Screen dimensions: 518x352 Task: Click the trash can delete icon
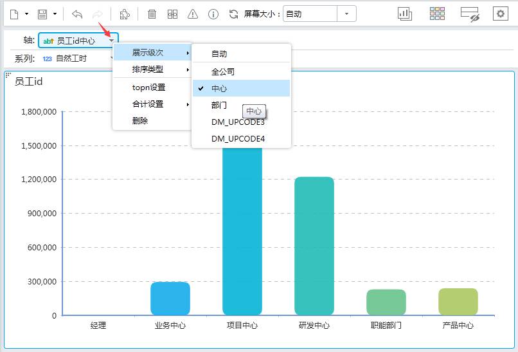point(152,14)
